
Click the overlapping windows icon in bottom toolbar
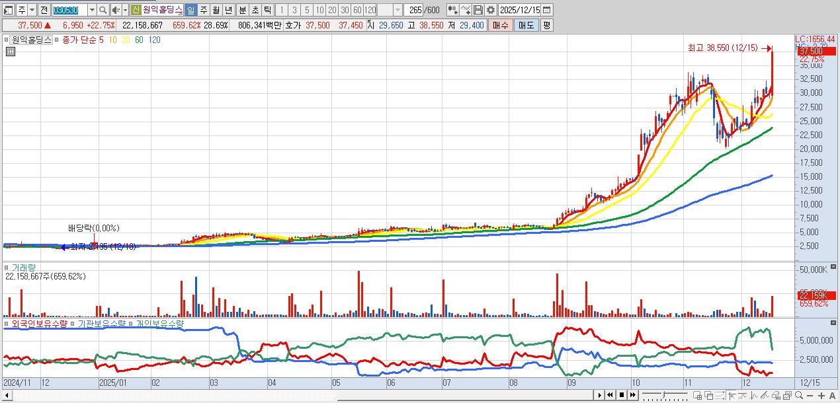(708, 395)
